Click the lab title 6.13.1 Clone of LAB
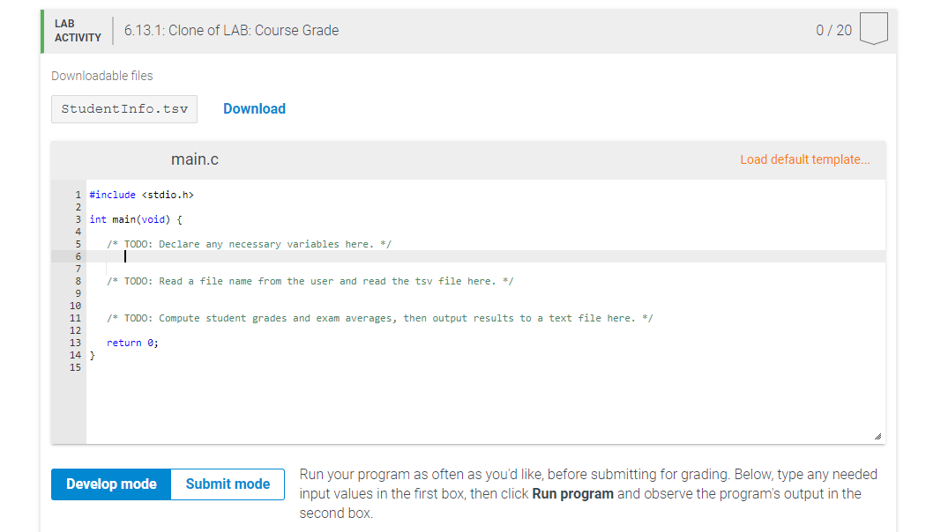 tap(230, 29)
